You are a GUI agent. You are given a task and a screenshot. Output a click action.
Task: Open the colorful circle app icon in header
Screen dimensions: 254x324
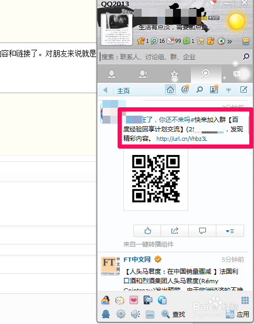[221, 41]
